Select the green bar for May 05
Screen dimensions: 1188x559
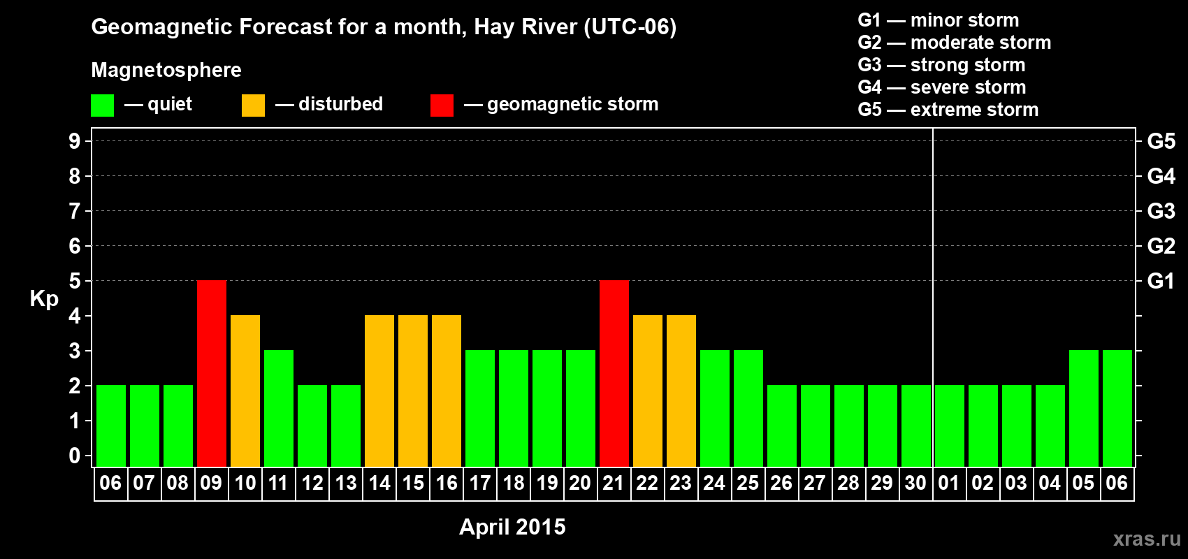[1084, 408]
